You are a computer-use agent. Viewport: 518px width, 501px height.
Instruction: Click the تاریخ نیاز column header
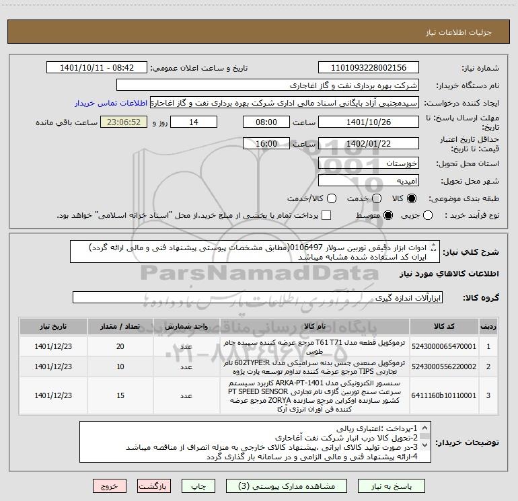point(53,327)
